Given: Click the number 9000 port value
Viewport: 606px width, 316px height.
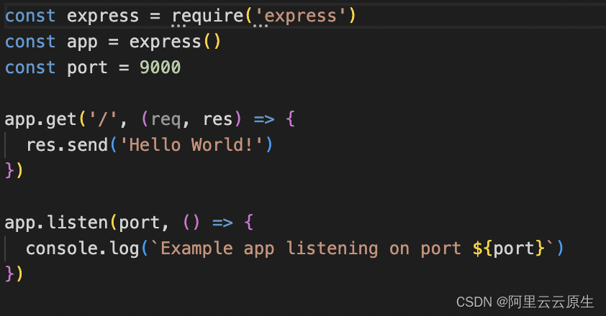Looking at the screenshot, I should coord(160,68).
